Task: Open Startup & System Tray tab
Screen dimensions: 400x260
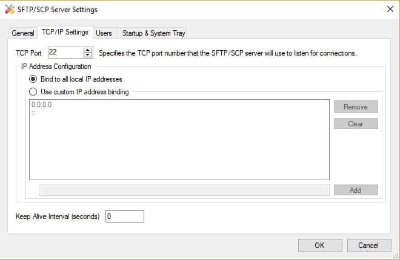Action: pyautogui.click(x=153, y=33)
